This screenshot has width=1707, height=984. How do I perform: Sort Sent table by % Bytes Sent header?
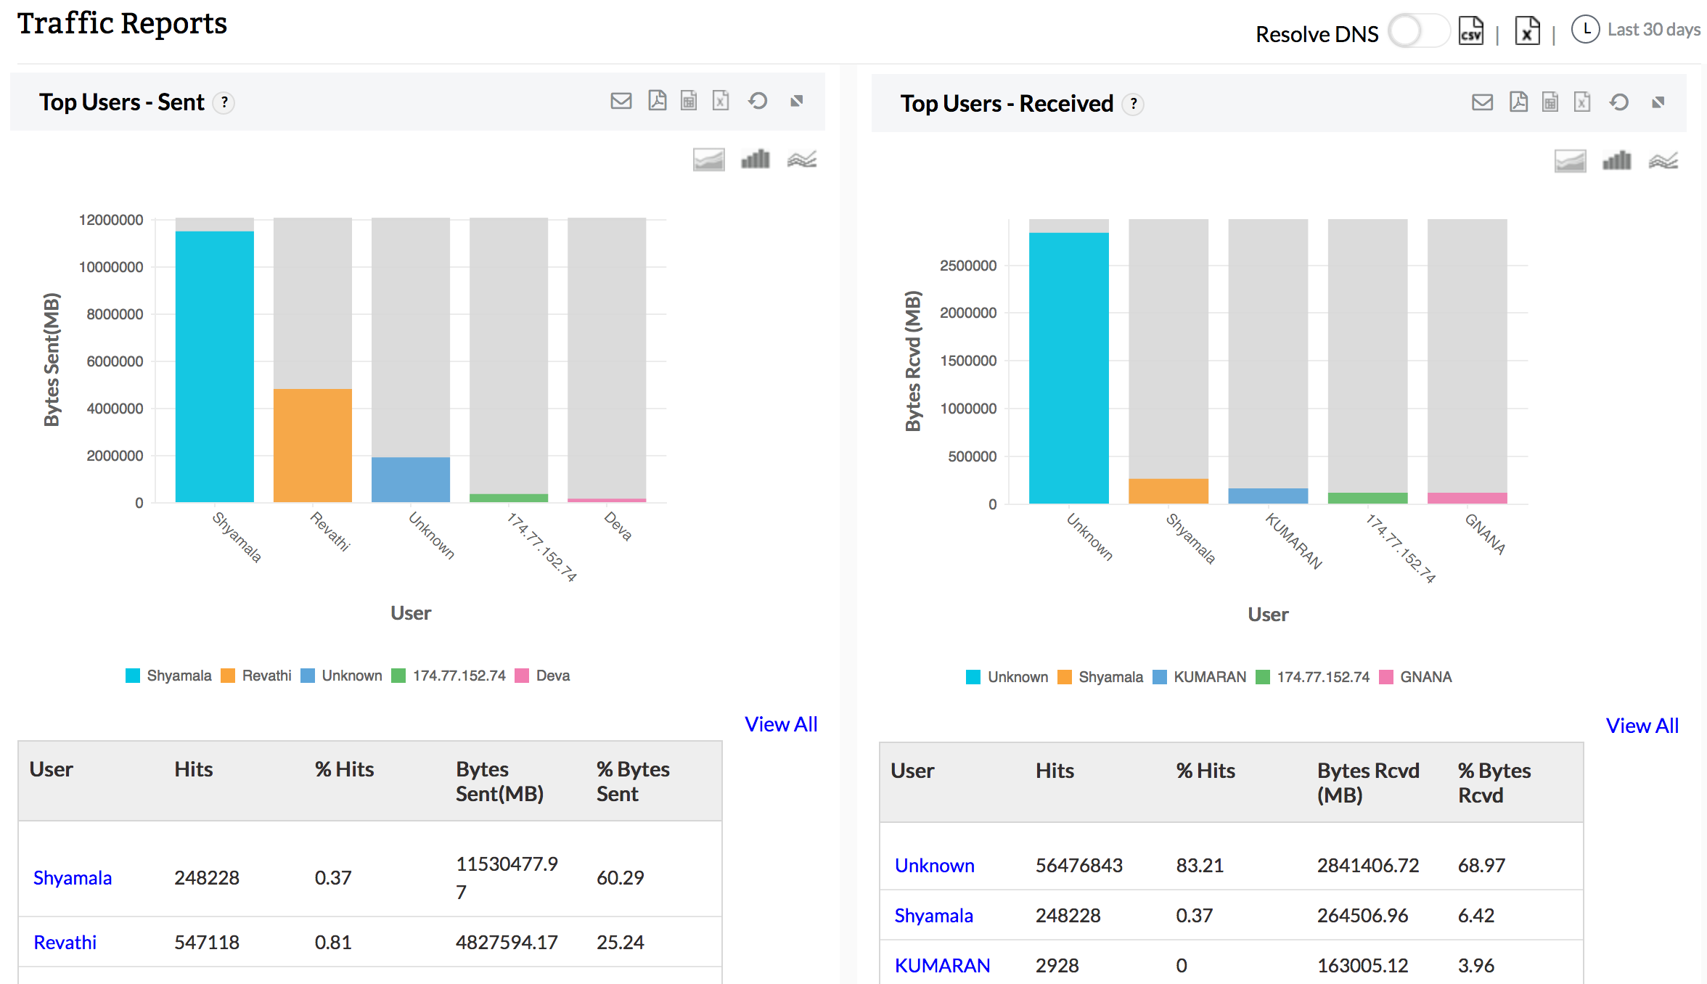pos(632,781)
